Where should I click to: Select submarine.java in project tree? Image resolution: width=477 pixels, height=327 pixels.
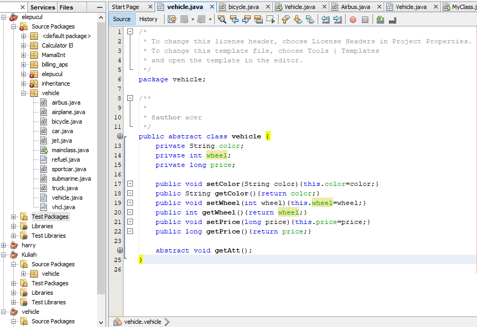click(x=71, y=179)
